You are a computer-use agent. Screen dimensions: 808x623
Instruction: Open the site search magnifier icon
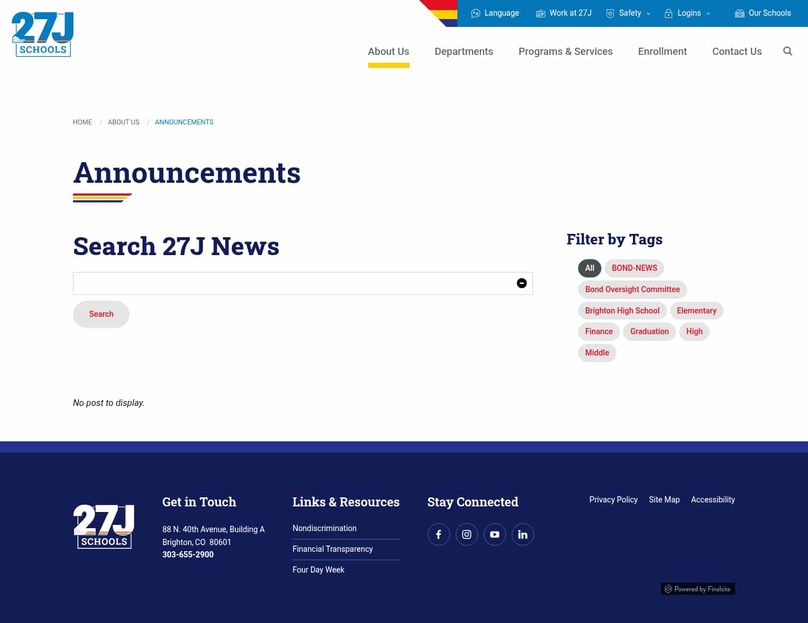click(788, 51)
